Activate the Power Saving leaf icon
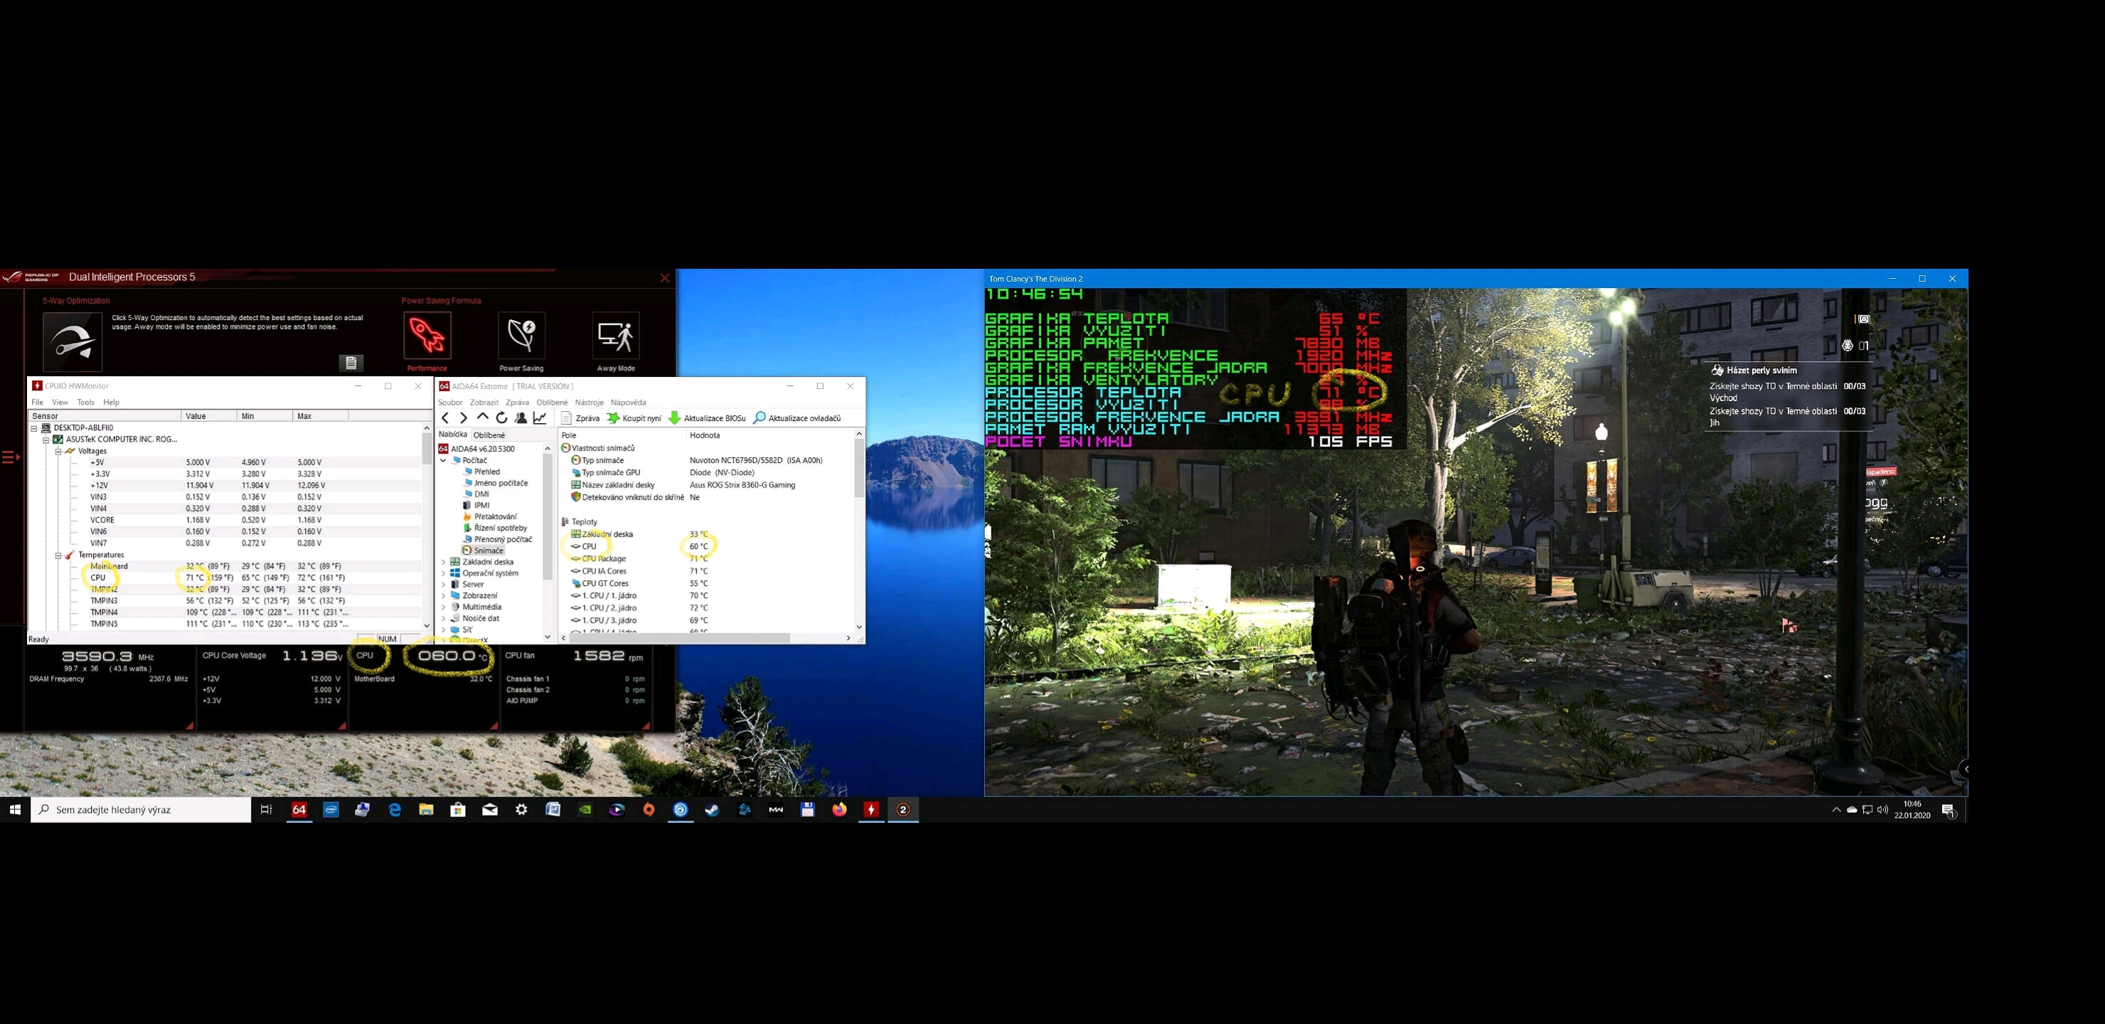 521,335
